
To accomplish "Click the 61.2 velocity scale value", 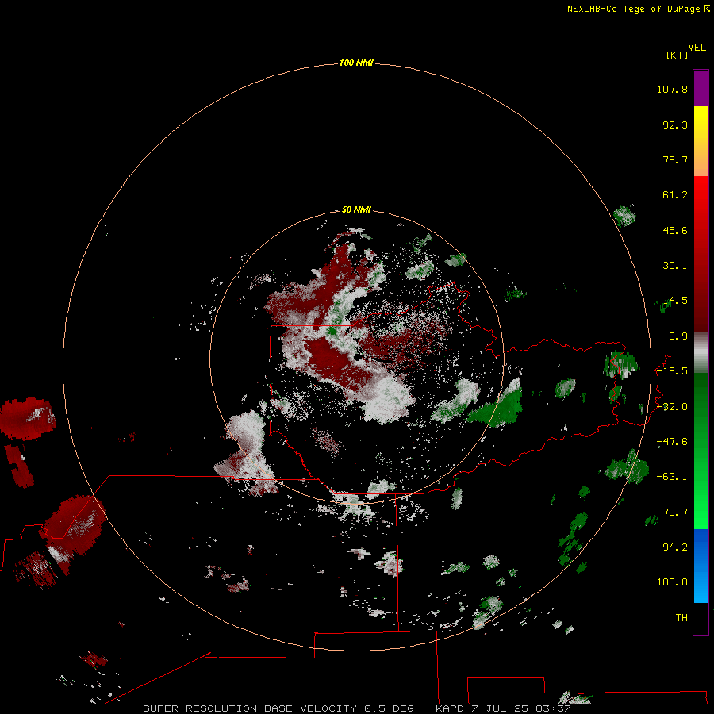I will (675, 195).
